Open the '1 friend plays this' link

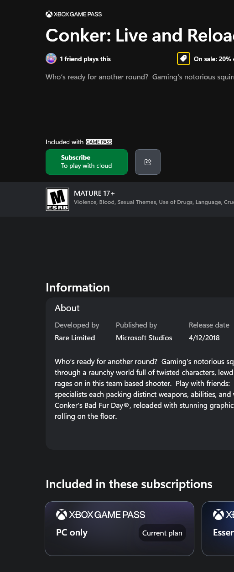[85, 59]
